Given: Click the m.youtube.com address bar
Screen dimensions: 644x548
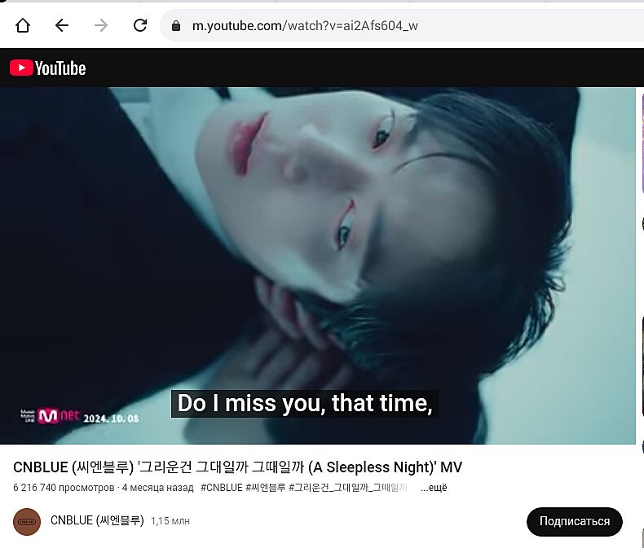Looking at the screenshot, I should pyautogui.click(x=403, y=25).
